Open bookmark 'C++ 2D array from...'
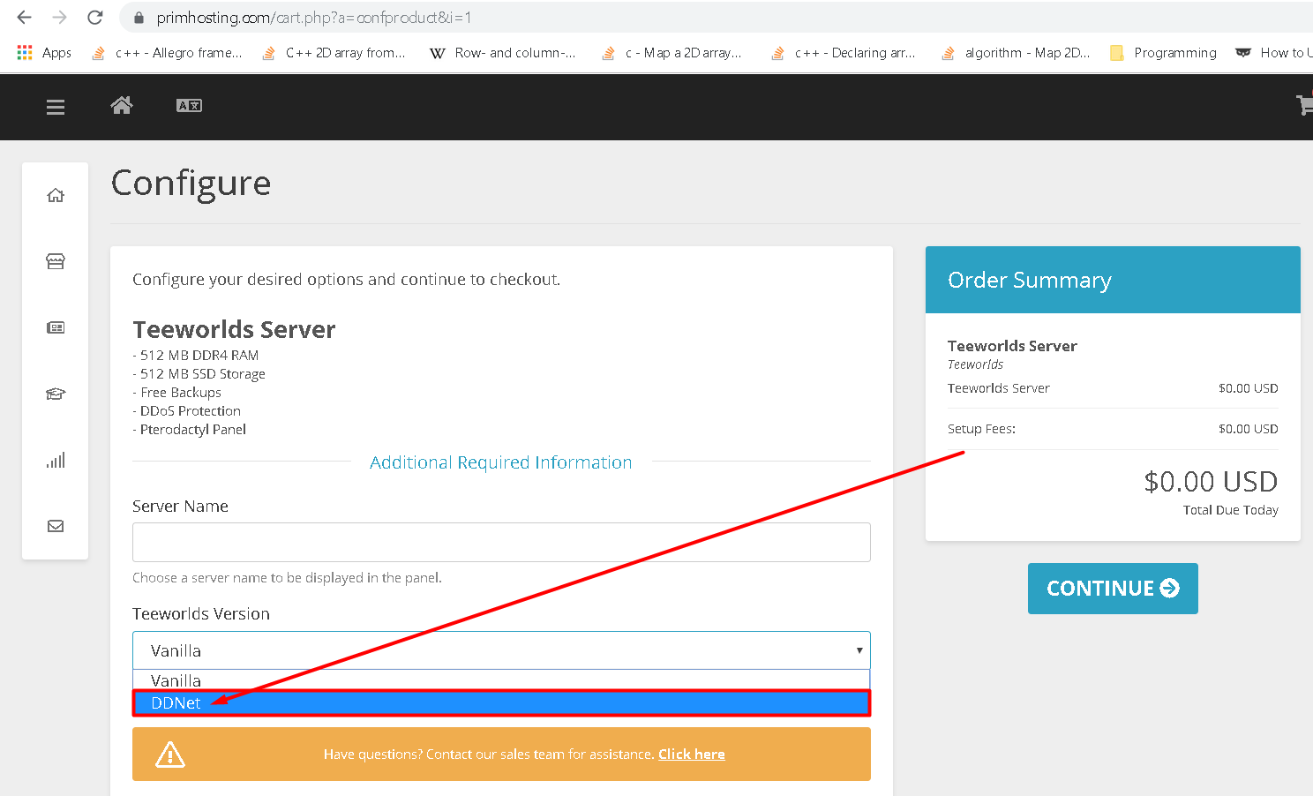This screenshot has width=1313, height=796. click(x=334, y=53)
